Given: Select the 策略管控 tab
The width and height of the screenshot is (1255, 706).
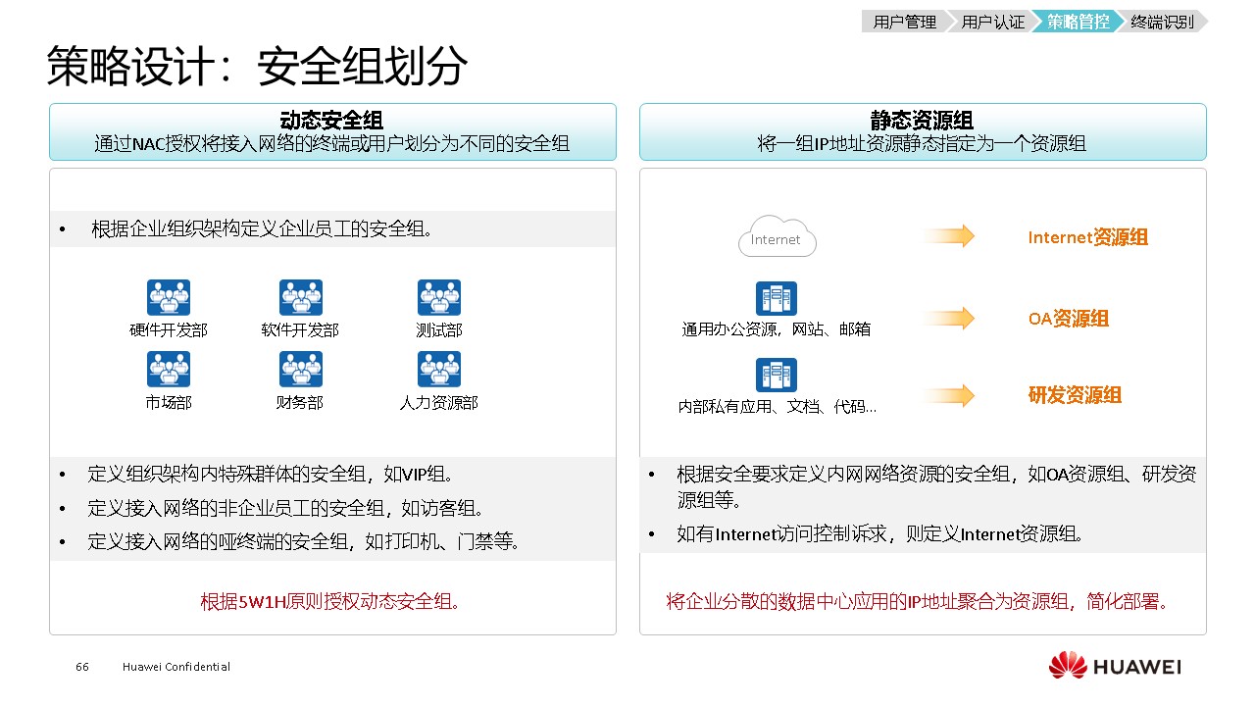Looking at the screenshot, I should pyautogui.click(x=1077, y=22).
